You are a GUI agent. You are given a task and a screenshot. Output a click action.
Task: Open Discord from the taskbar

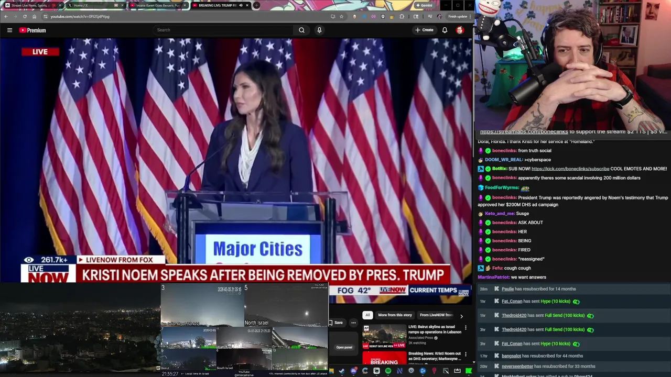354,371
